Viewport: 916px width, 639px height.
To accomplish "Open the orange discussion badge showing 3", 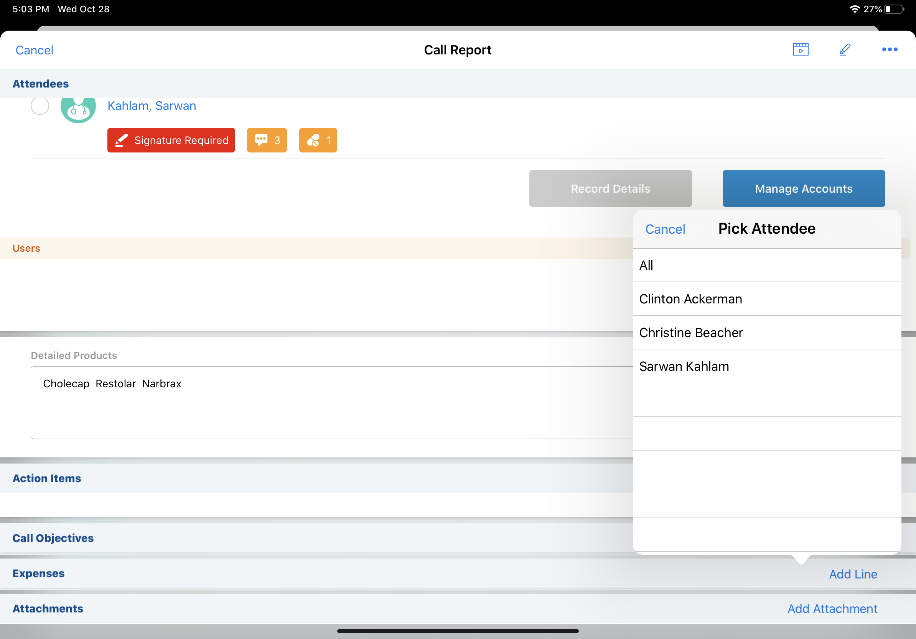I will (x=267, y=140).
